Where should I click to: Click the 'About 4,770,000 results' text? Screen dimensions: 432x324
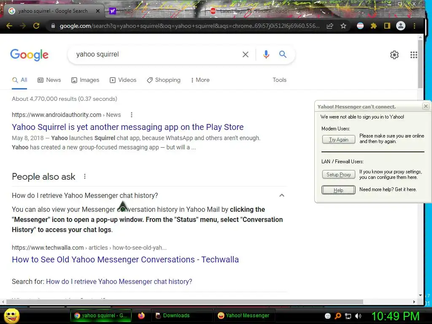click(x=65, y=99)
